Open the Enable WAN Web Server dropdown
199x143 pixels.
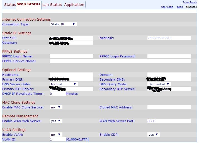click(56, 121)
